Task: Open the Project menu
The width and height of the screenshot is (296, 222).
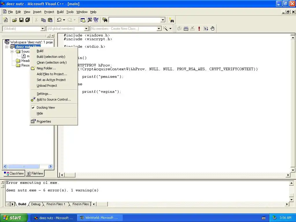Action: pos(49,12)
